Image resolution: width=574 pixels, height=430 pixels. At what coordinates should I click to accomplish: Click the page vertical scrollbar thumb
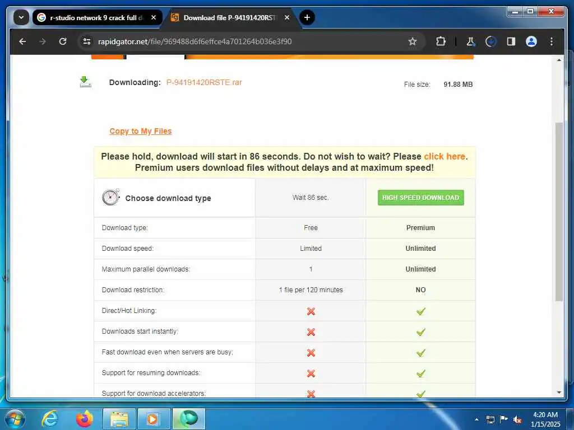tap(559, 212)
